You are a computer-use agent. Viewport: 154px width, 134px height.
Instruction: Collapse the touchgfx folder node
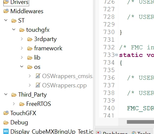(14, 29)
